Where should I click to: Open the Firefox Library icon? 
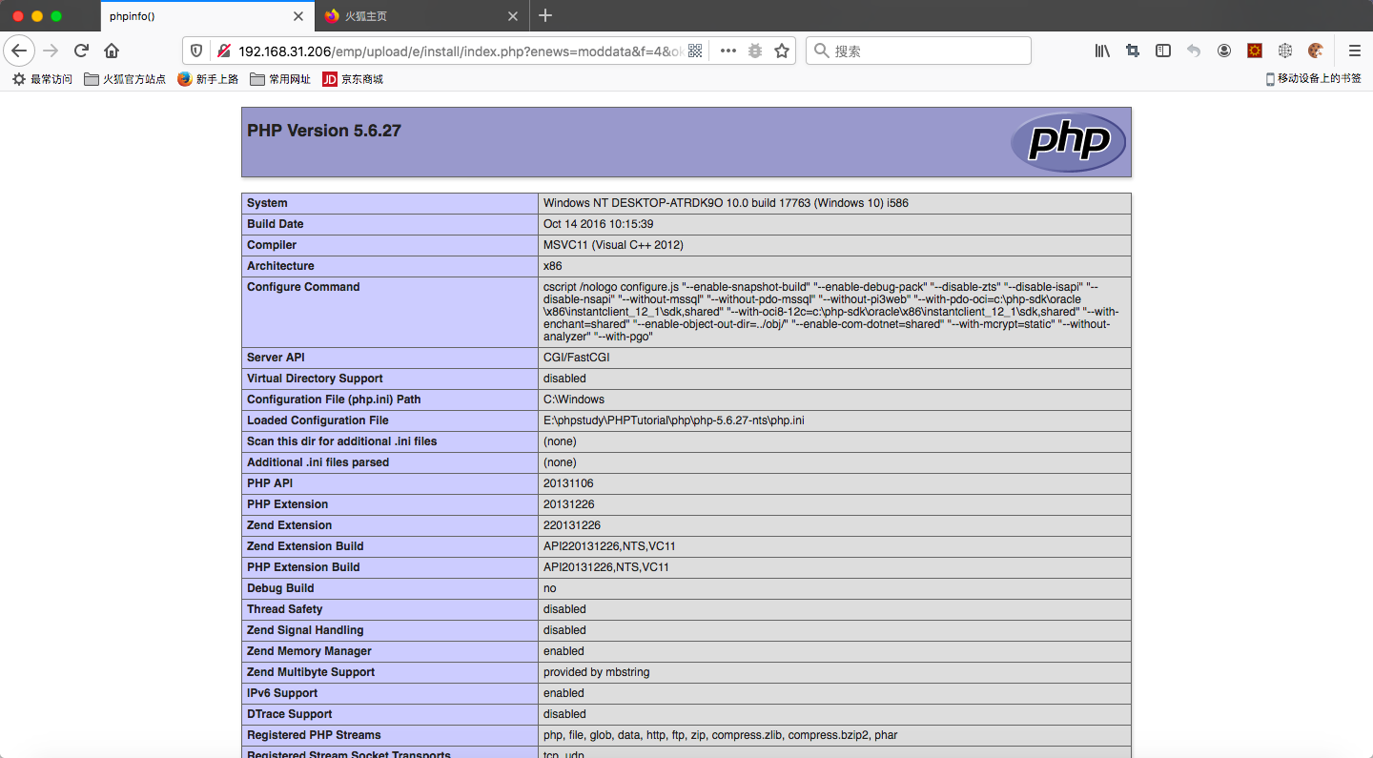tap(1102, 51)
